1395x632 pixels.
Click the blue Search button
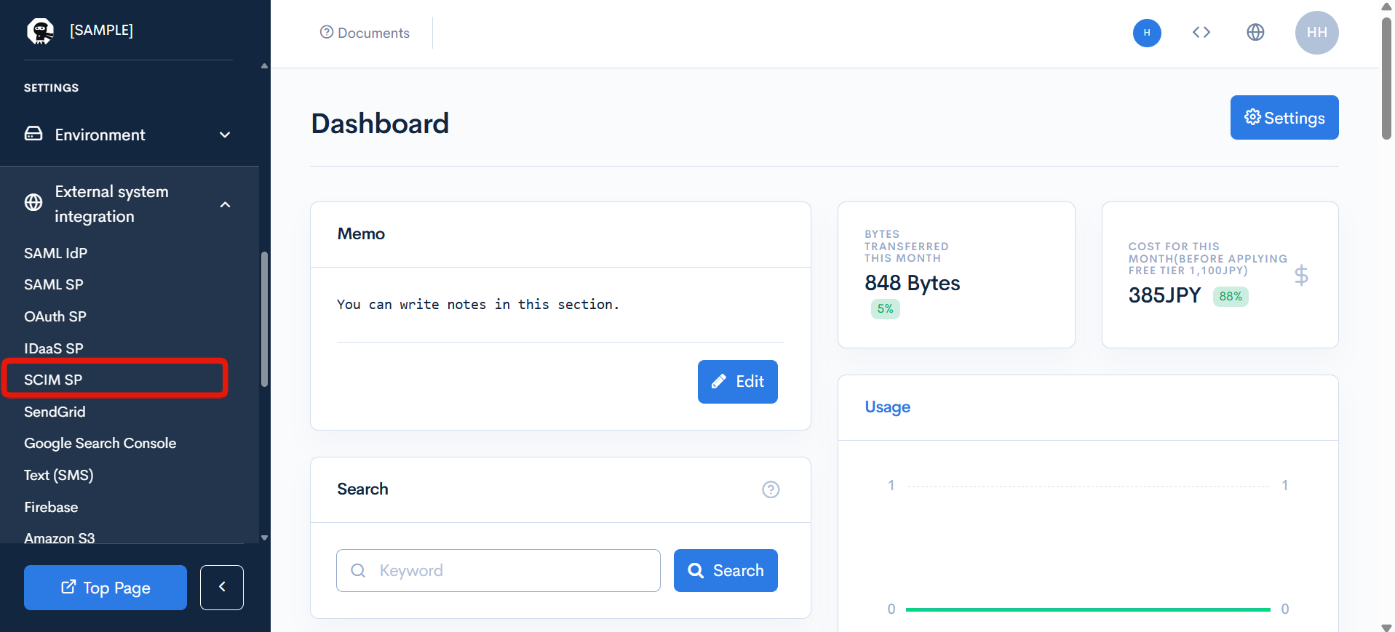(x=725, y=570)
